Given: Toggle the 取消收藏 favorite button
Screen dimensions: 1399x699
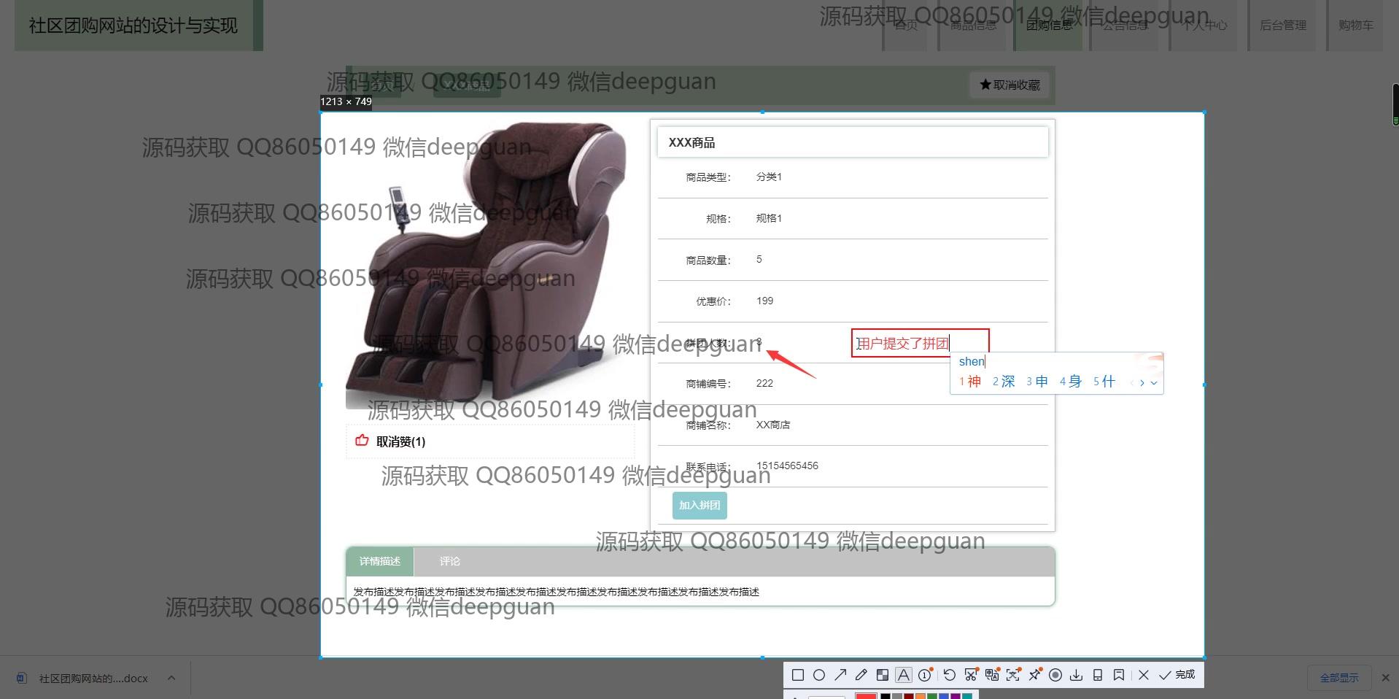Looking at the screenshot, I should tap(1009, 85).
